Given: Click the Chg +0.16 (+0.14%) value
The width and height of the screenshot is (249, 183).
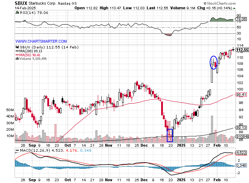Looking at the screenshot, I should click(215, 8).
